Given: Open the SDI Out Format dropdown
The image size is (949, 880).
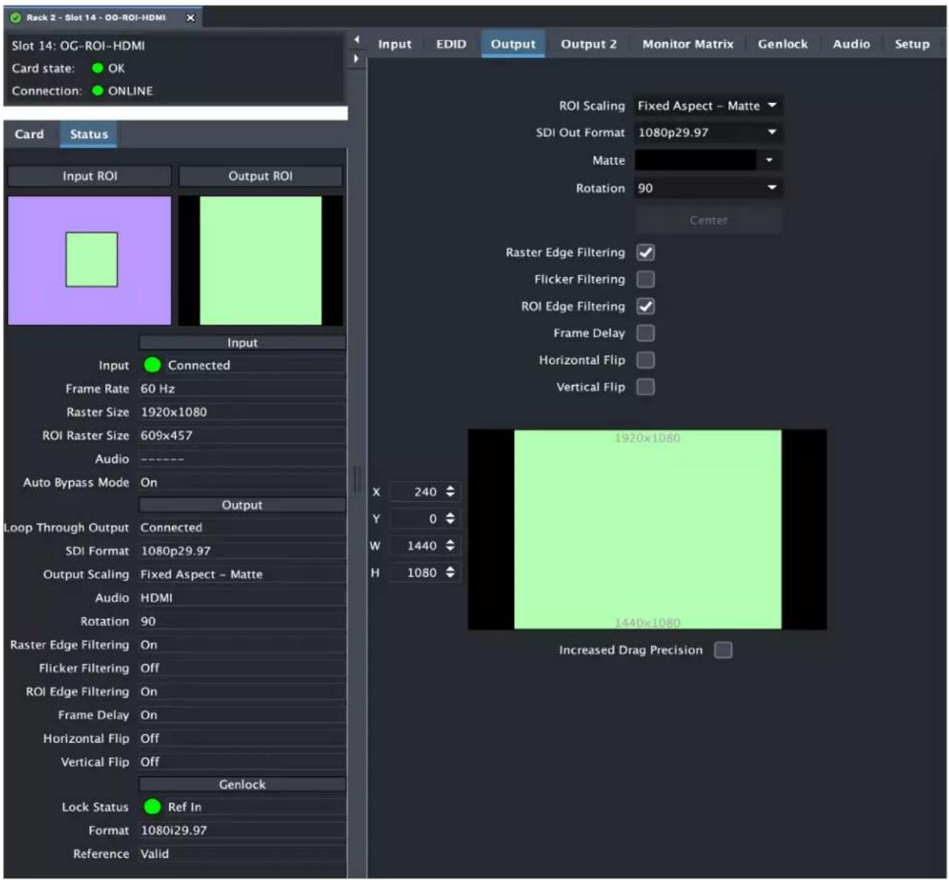Looking at the screenshot, I should 708,133.
